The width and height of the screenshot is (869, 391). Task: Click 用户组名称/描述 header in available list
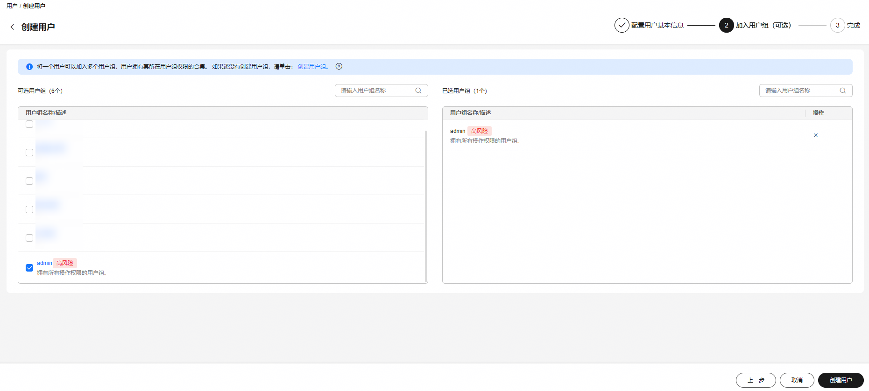[46, 113]
